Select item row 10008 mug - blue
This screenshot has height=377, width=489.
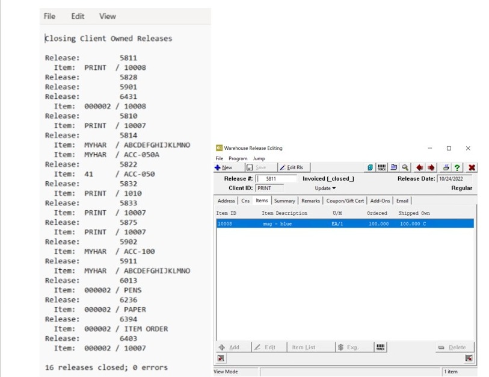coord(345,223)
